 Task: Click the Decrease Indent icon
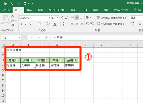coord(88,24)
